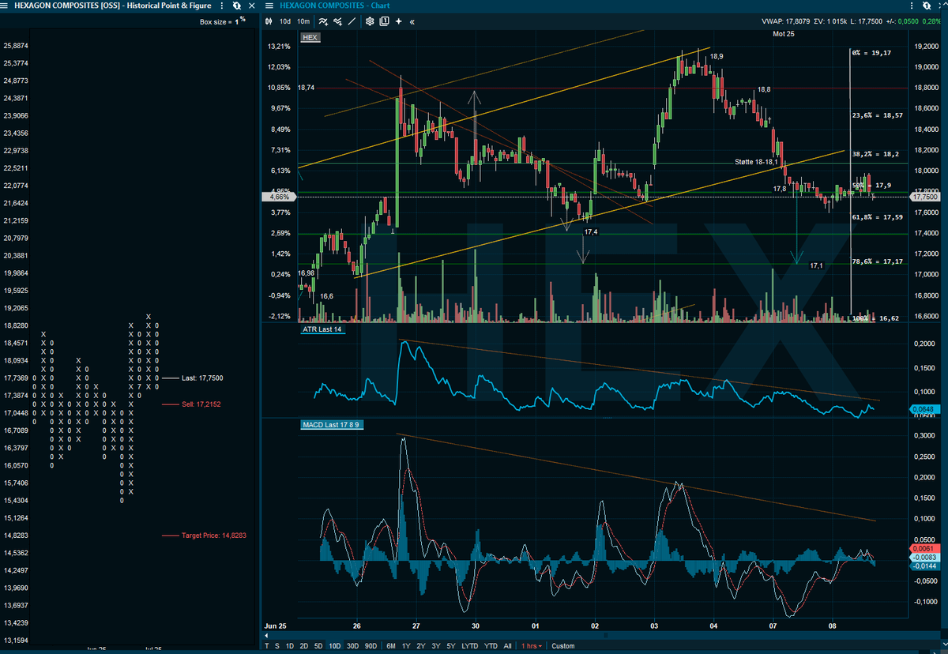The image size is (948, 654).
Task: Click the Target Price: 14,8283 label
Action: tap(213, 536)
